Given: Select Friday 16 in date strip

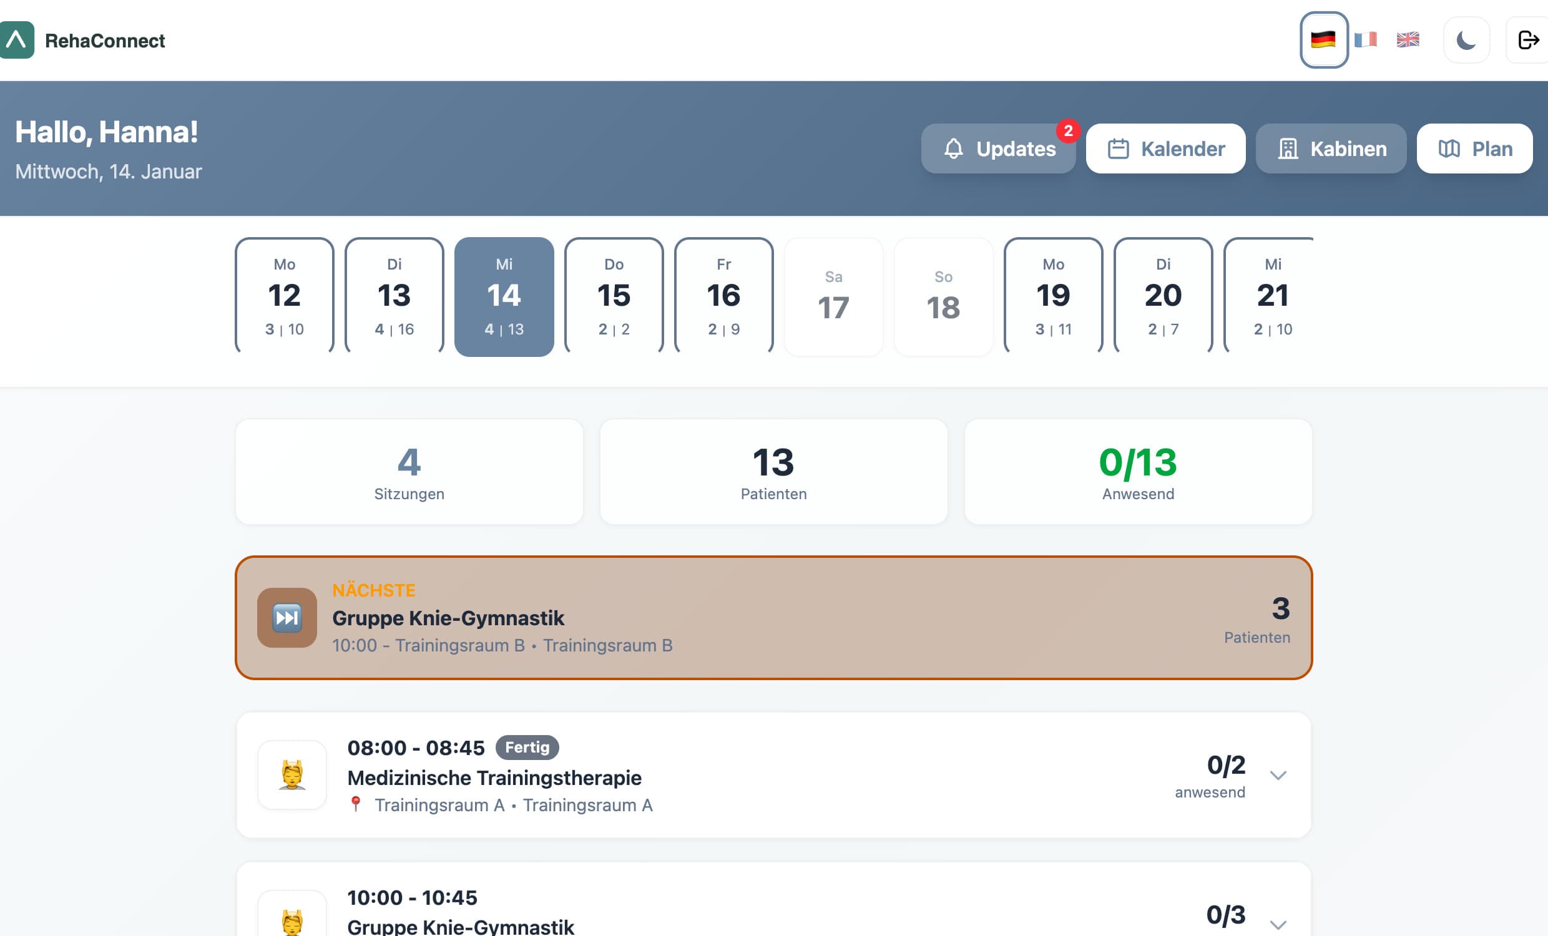Looking at the screenshot, I should (723, 296).
